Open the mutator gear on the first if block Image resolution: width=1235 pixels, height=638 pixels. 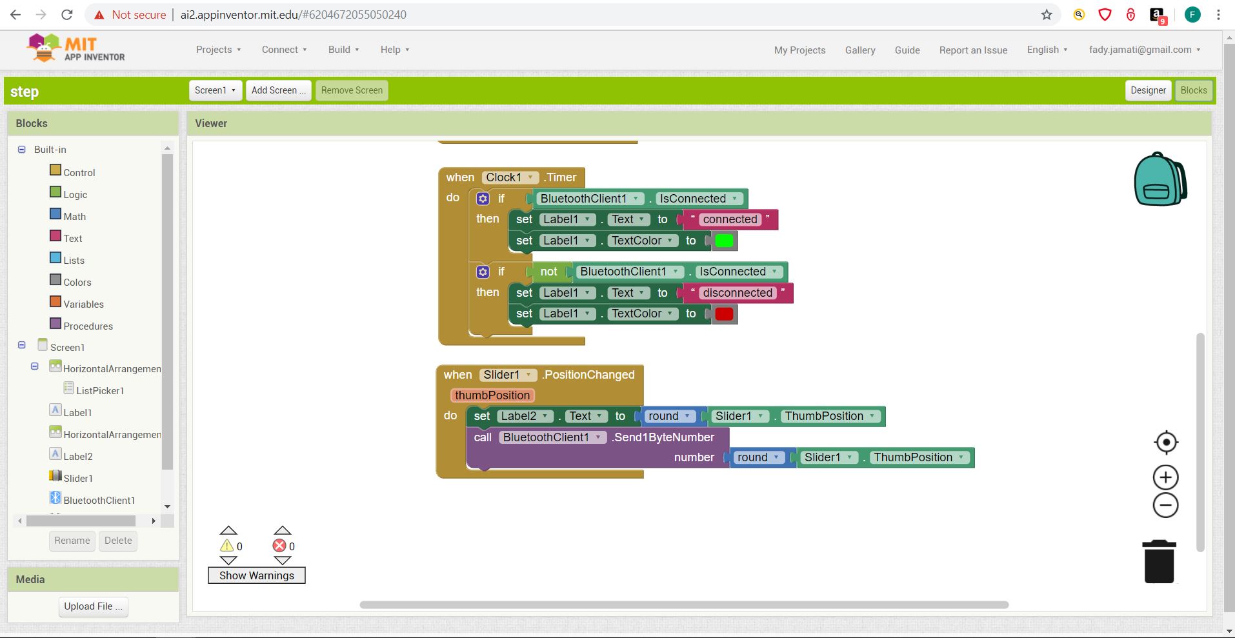[x=483, y=199]
